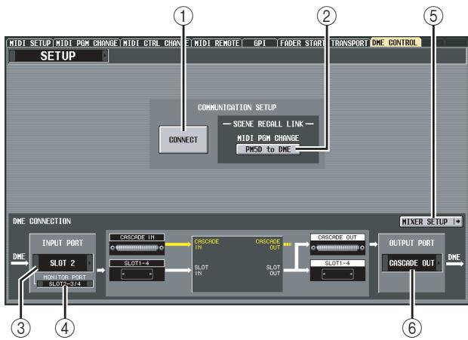Select OUTPUT PORT CASCADE OUT field
Image resolution: width=468 pixels, height=340 pixels.
click(412, 263)
